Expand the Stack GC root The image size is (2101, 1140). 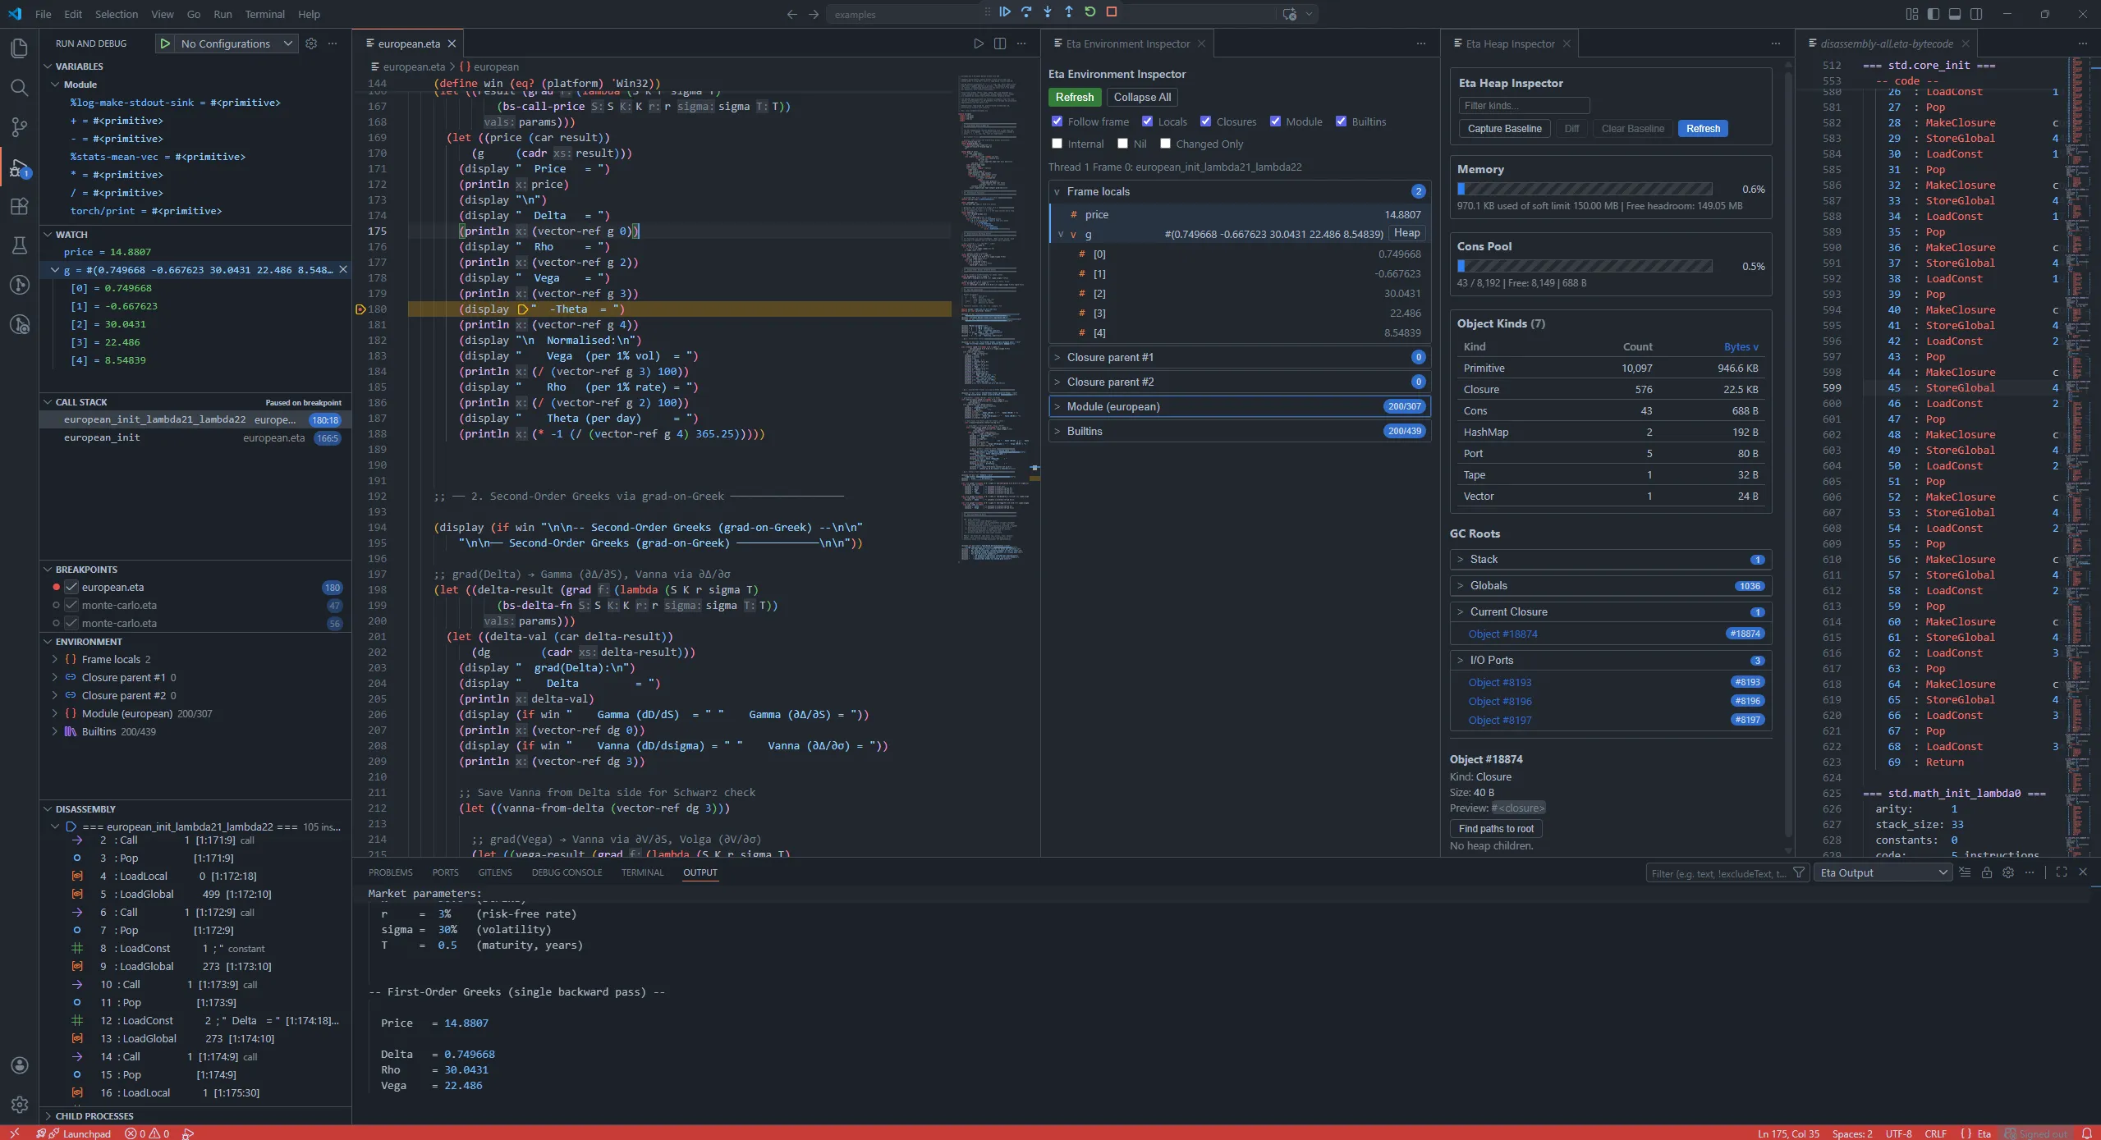coord(1611,560)
